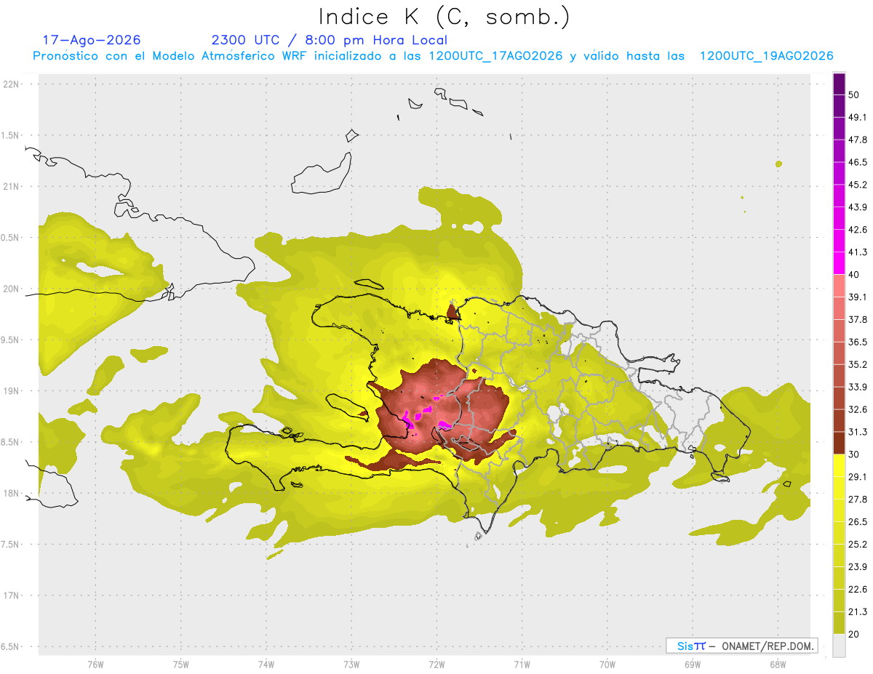Click the title "Indice K (C, somb.)"
The width and height of the screenshot is (873, 674).
(444, 17)
